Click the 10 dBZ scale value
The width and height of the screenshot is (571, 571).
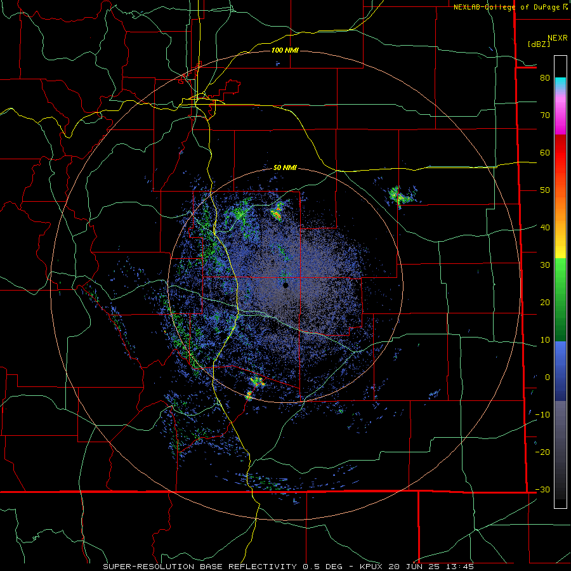tap(545, 340)
